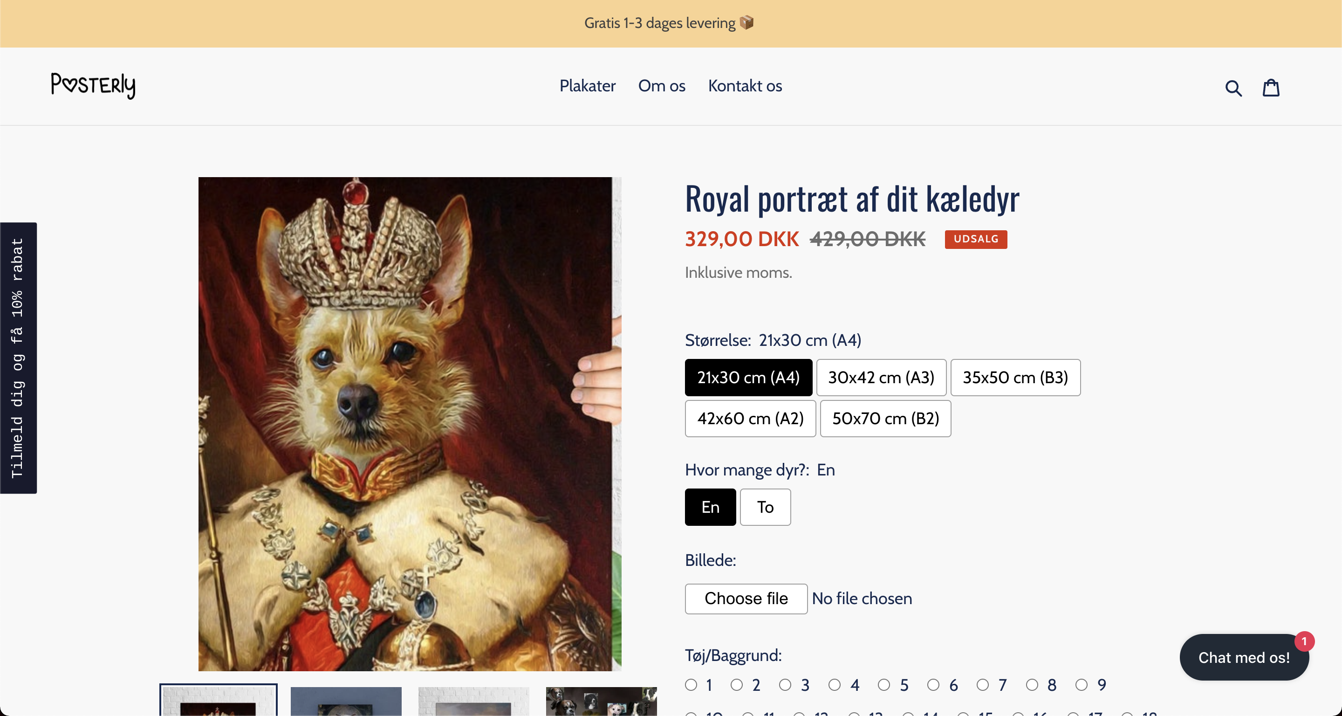This screenshot has height=716, width=1342.
Task: Choose the 30x42 cm (A3) size
Action: [881, 377]
